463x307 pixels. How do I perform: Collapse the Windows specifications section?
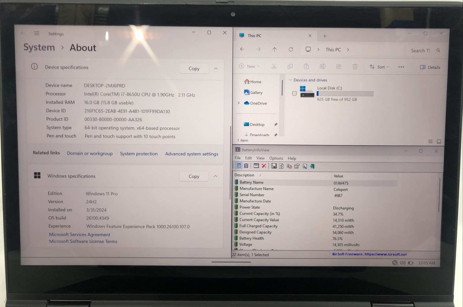(216, 176)
